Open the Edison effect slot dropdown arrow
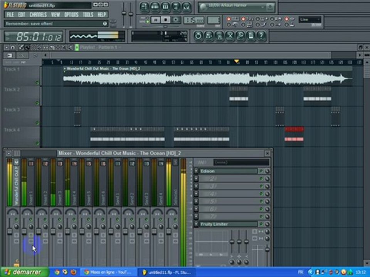The height and width of the screenshot is (277, 370). coord(196,171)
